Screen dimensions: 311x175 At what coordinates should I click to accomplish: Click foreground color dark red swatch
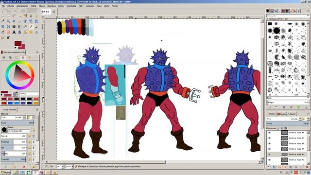[x=18, y=43]
